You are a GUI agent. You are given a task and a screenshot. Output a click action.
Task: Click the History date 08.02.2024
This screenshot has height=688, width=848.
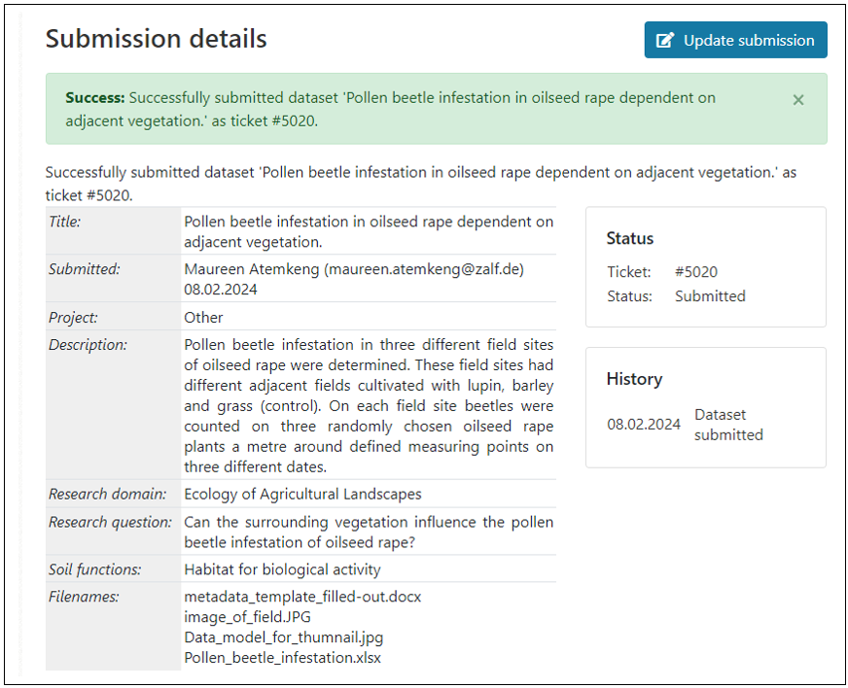644,425
